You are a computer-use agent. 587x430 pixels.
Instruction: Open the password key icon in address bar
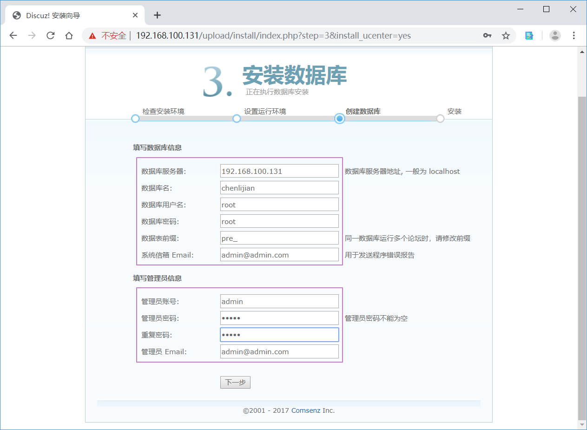(x=487, y=35)
